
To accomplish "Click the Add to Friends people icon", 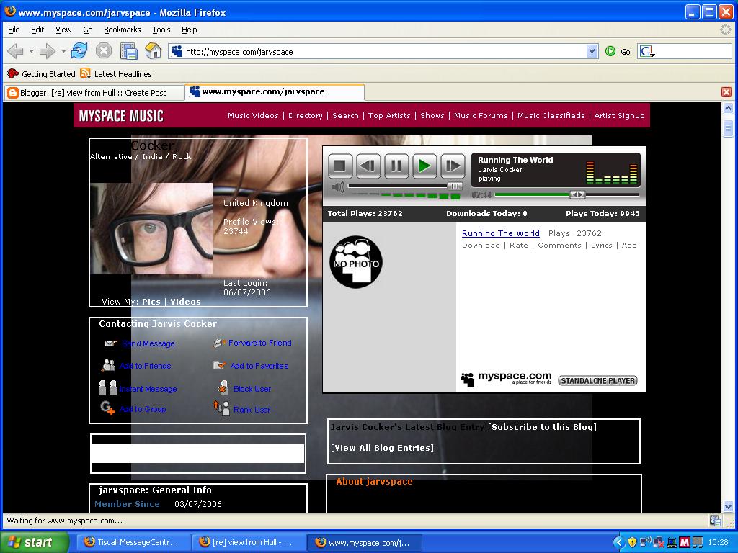I will (108, 365).
